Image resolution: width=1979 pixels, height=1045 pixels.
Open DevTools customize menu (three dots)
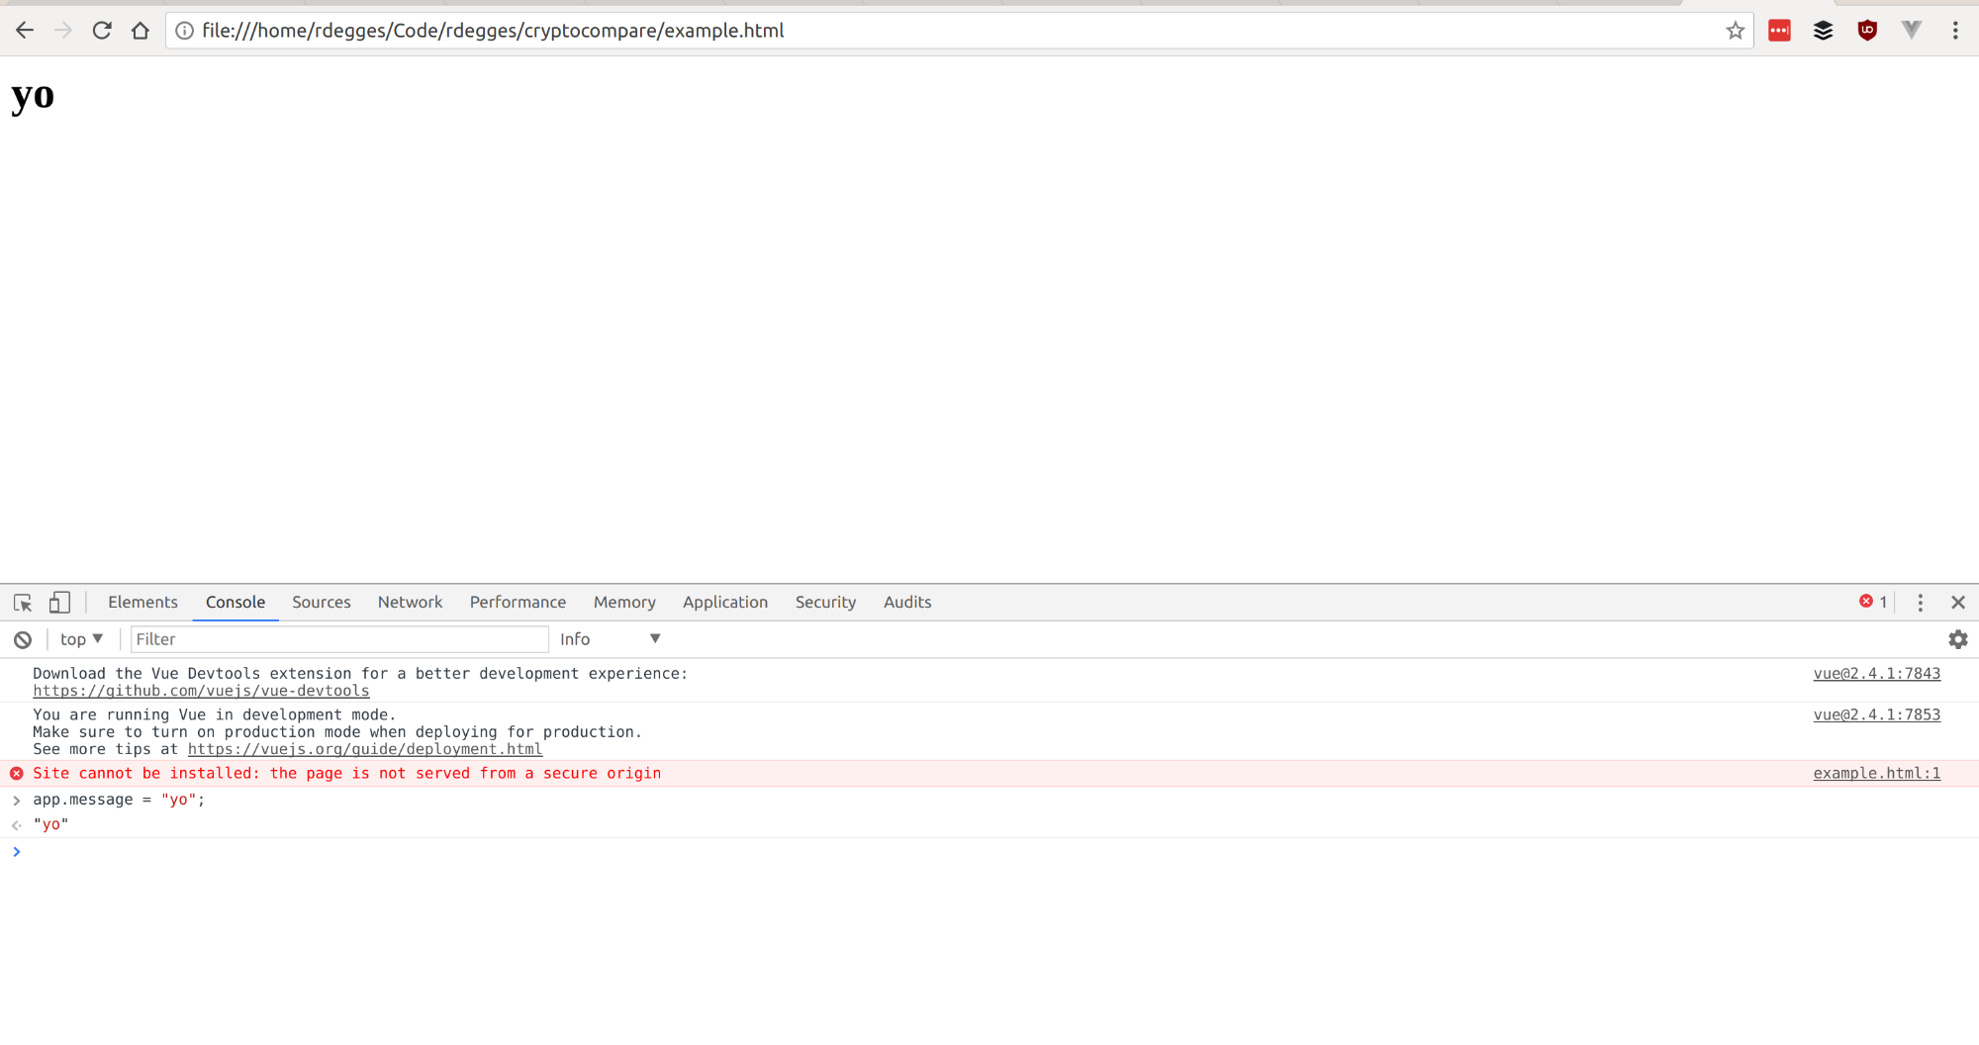click(x=1920, y=603)
